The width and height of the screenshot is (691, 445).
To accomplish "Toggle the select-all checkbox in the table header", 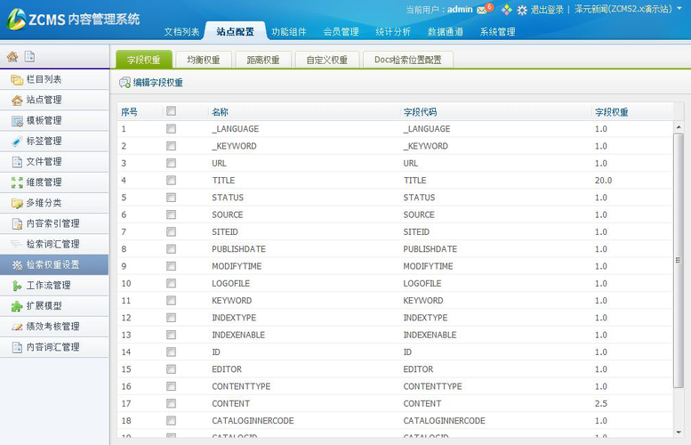I will [x=171, y=112].
